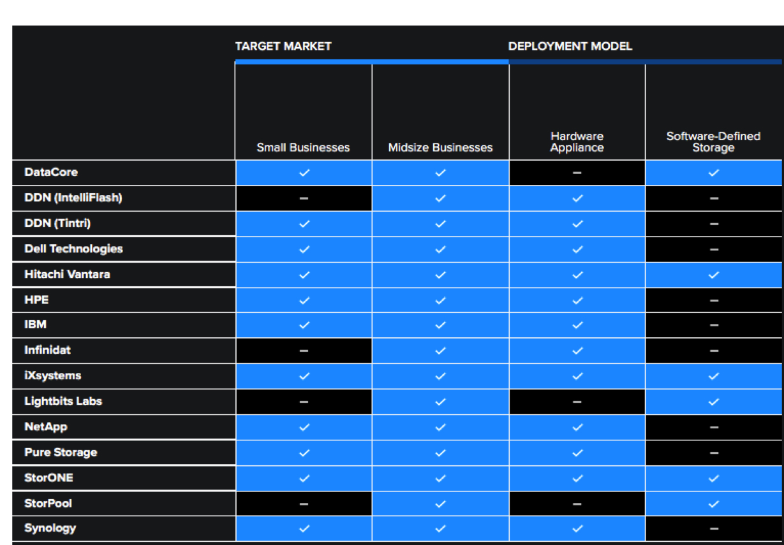Click the checkmark for Hitachi Vantara Software-Defined Storage
Screen dimensions: 784x545
point(713,274)
